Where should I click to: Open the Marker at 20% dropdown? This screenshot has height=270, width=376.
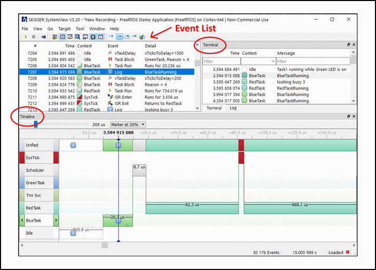(128, 124)
